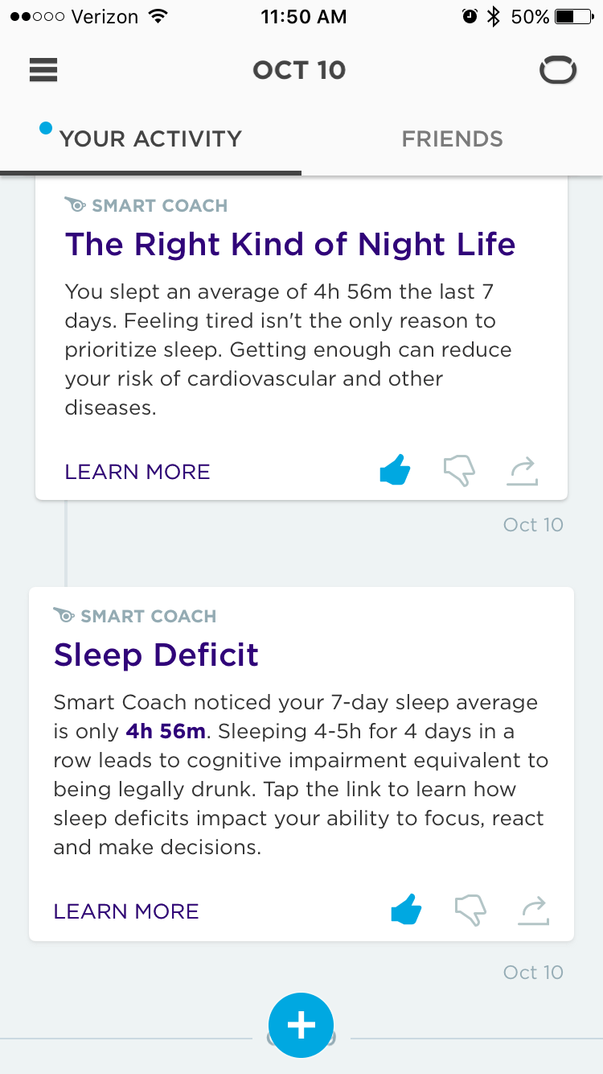
Task: Open the Sleep Deficit card title
Action: (x=156, y=655)
